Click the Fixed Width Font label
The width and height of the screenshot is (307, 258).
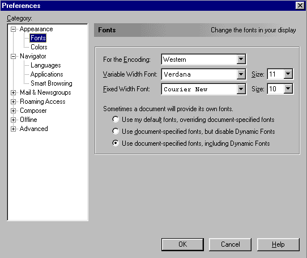(x=126, y=89)
